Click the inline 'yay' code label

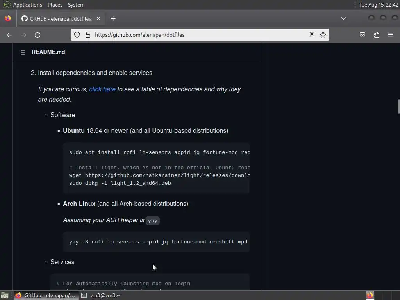[x=153, y=221]
